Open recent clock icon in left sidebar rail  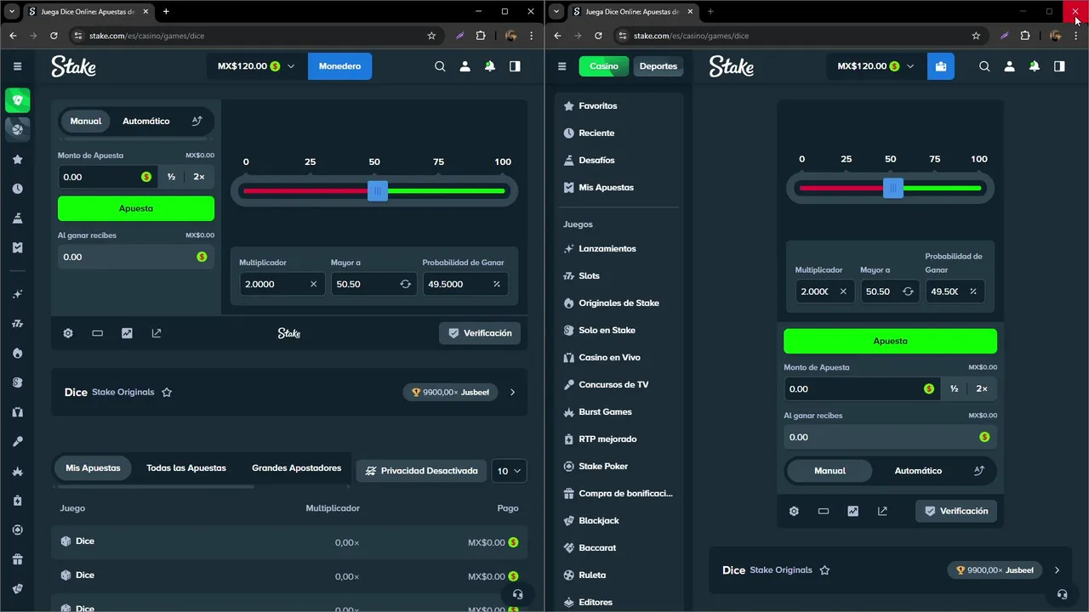click(x=17, y=189)
